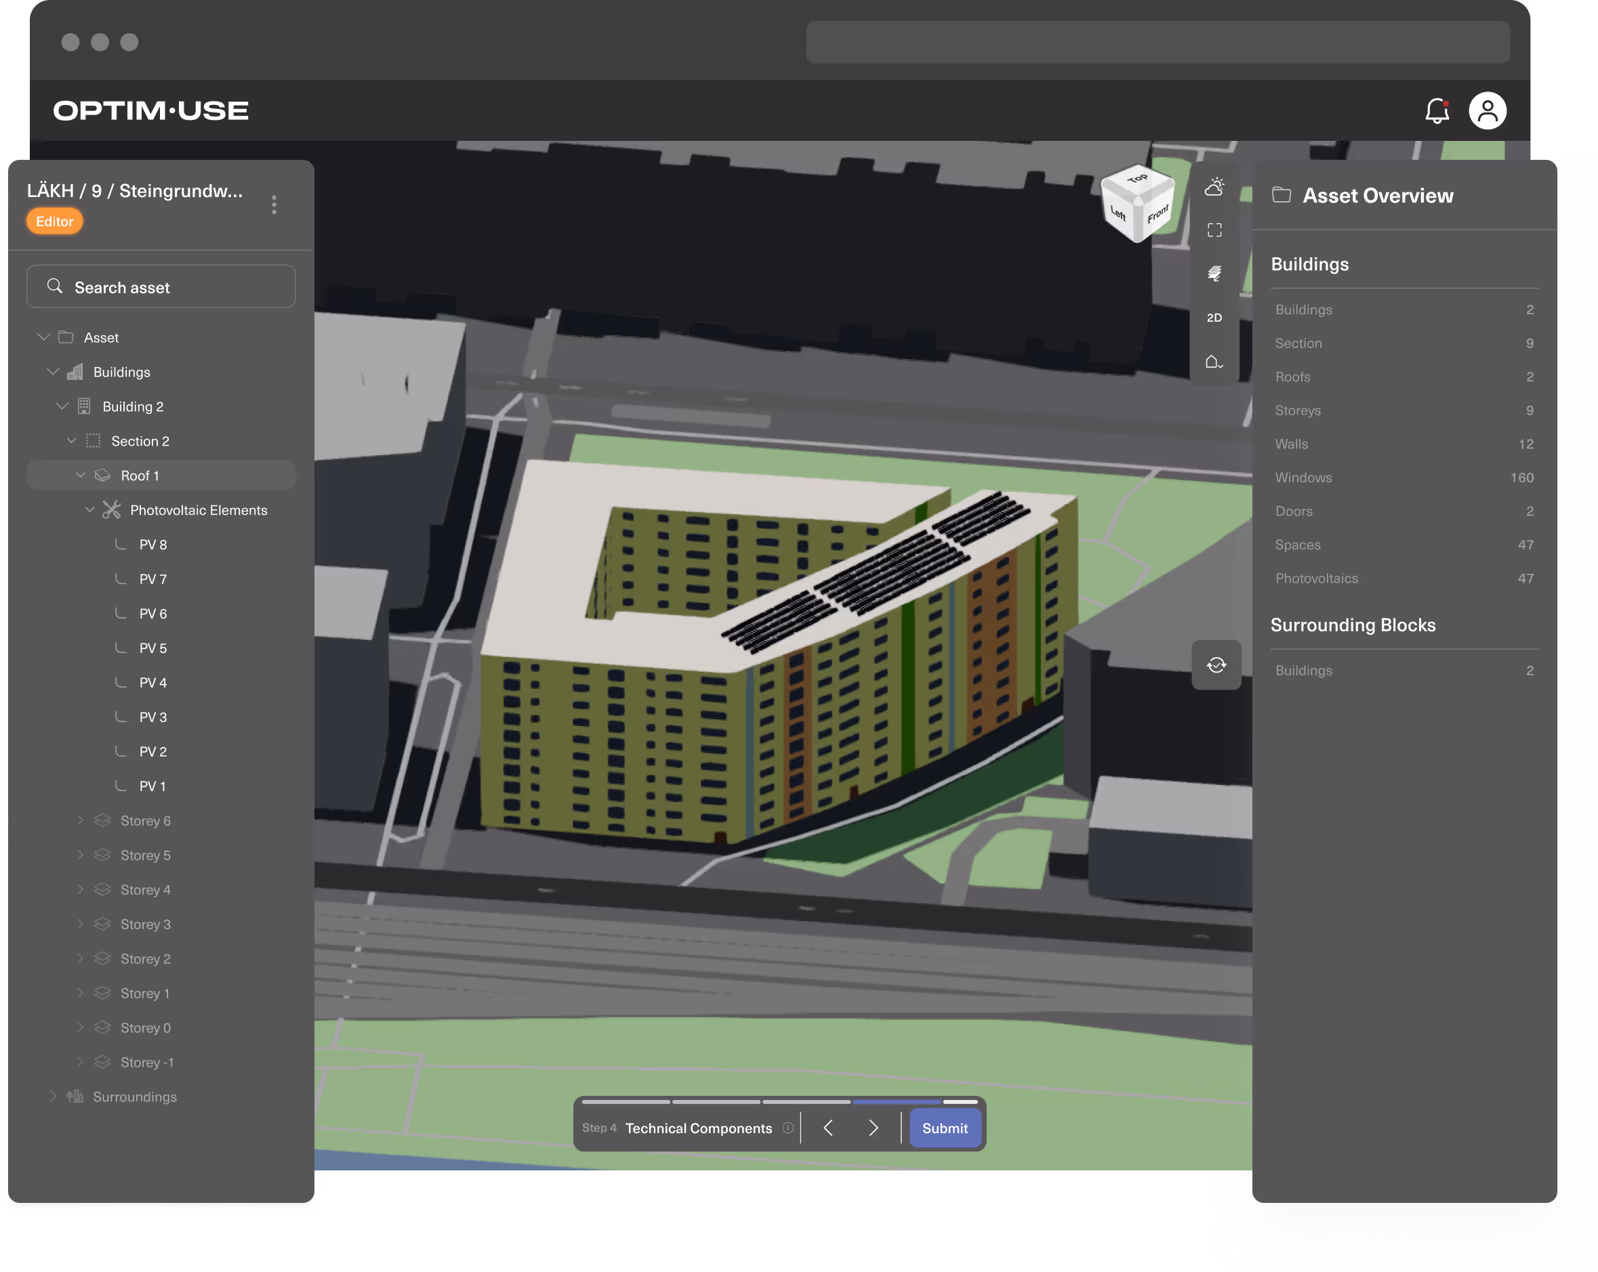Expand the Surroundings tree node
The height and width of the screenshot is (1272, 1598).
53,1096
